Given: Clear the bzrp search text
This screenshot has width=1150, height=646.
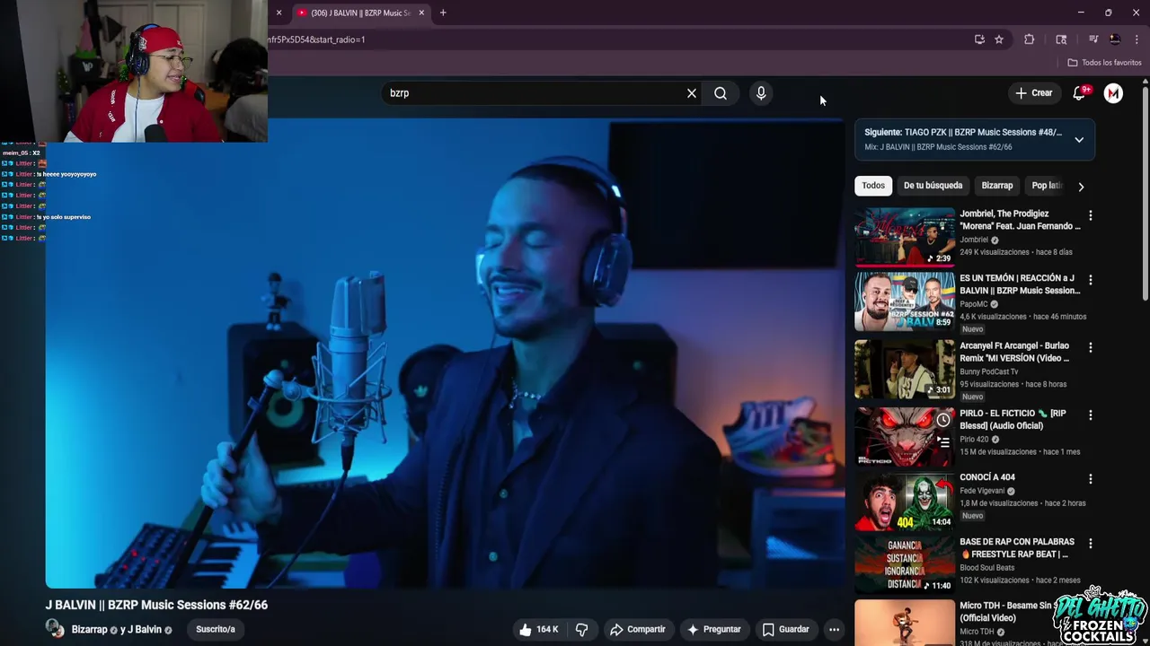Looking at the screenshot, I should [x=692, y=93].
